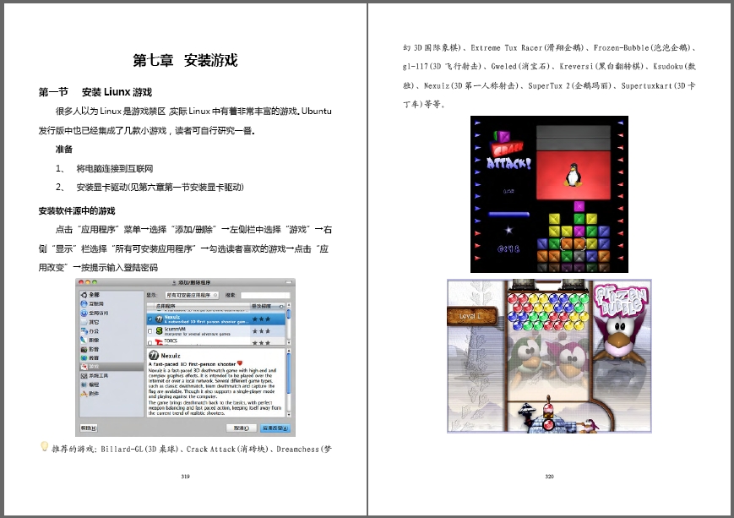Click the TORCS app icon in the list

click(x=159, y=342)
